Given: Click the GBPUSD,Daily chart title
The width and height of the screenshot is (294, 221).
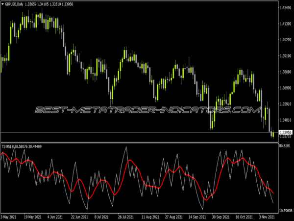Looking at the screenshot, I should [14, 4].
